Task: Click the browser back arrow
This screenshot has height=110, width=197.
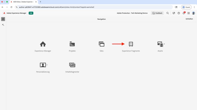Action: coord(3,7)
